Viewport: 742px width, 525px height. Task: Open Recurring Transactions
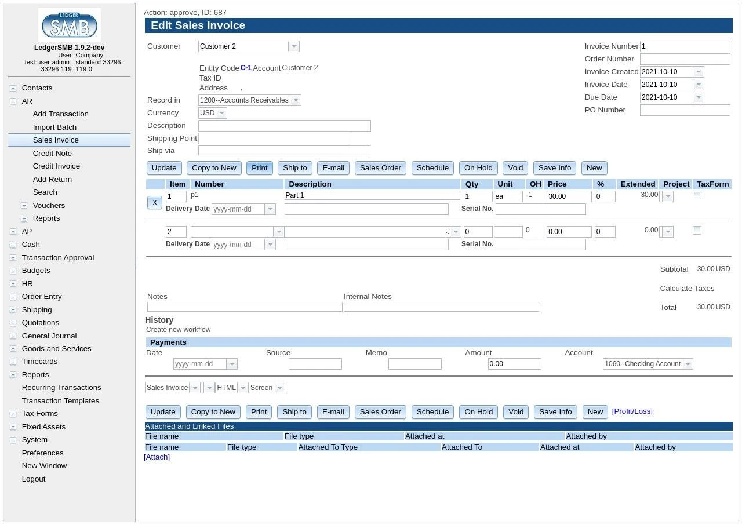[x=61, y=388]
